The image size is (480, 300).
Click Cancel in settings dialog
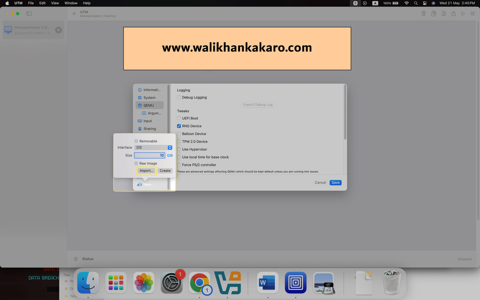click(320, 182)
